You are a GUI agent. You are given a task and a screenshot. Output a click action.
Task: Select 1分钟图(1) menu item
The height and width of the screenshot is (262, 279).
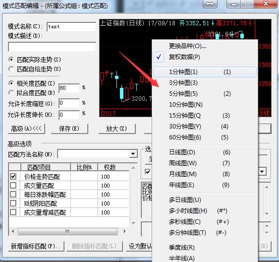click(205, 72)
